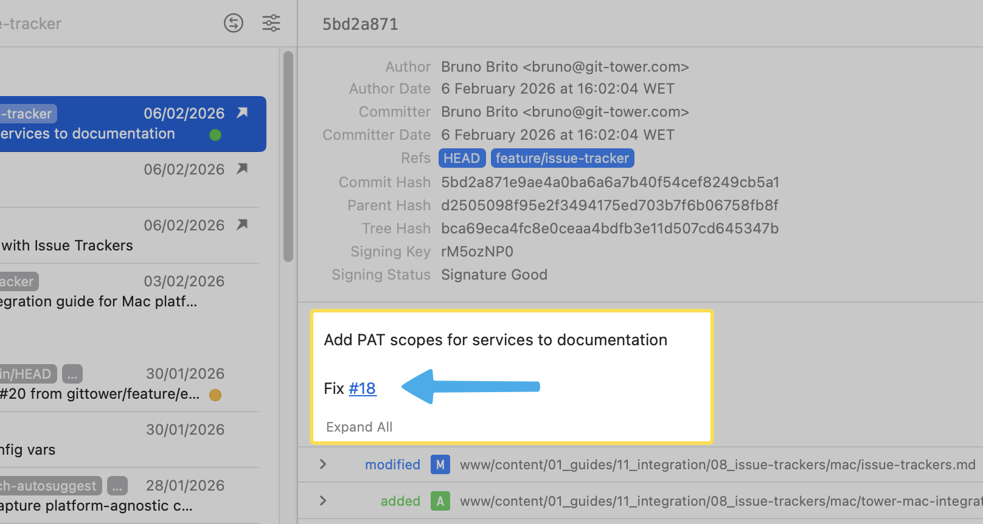The height and width of the screenshot is (524, 983).
Task: Expand the modified issue-trackers.md file row
Action: 323,464
